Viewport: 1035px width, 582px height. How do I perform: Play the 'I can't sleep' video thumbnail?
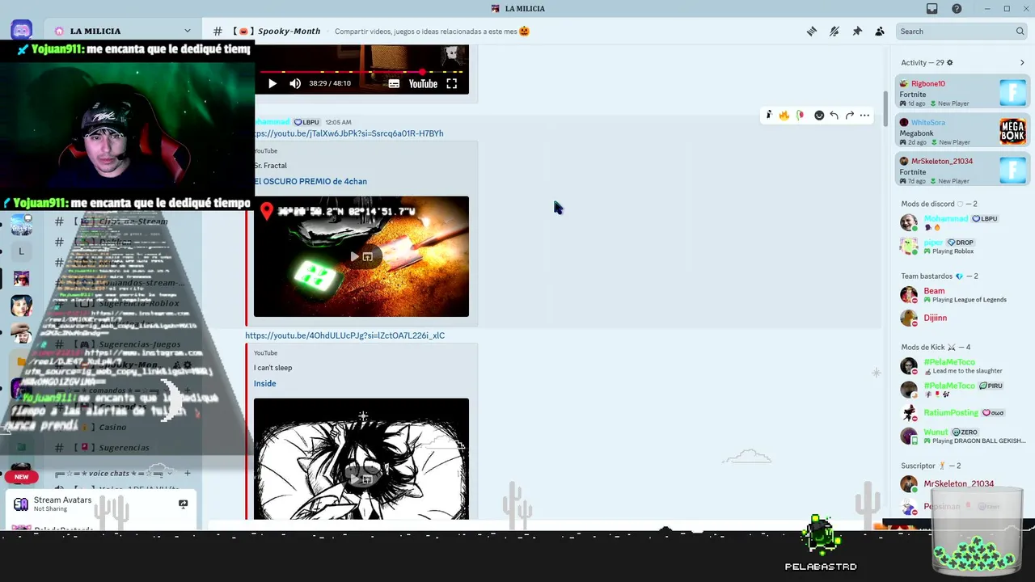tap(361, 458)
